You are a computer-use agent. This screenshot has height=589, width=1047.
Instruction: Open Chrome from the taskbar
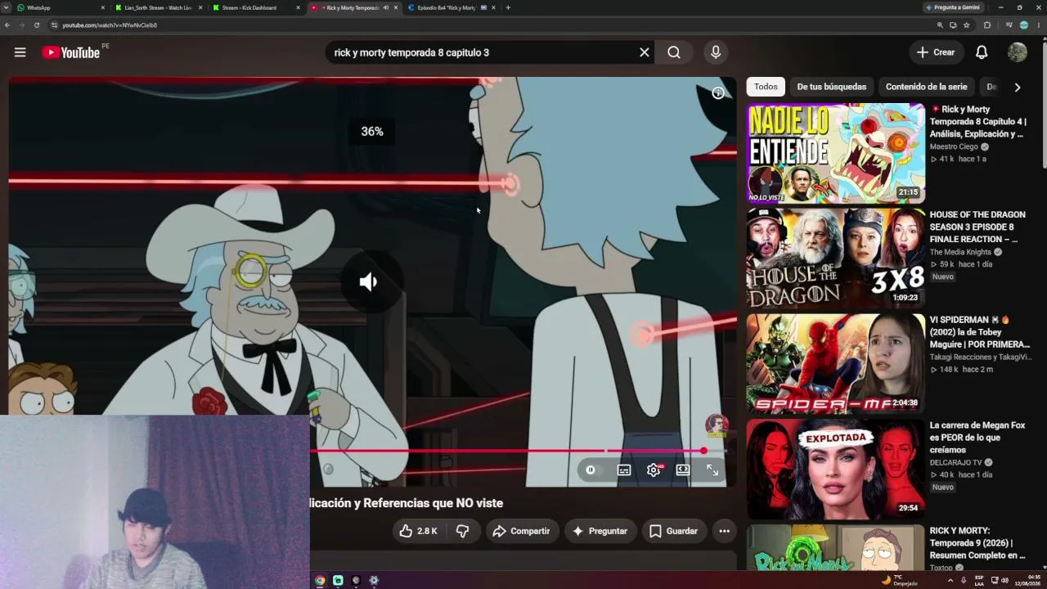click(x=320, y=580)
